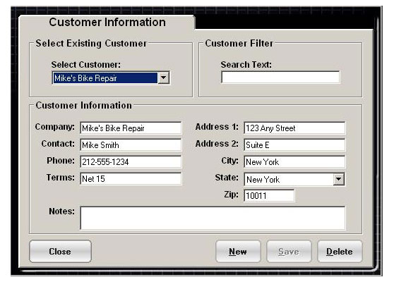Click the Address 1 field

[x=294, y=128]
